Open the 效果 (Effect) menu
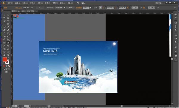The width and height of the screenshot is (179, 108). 48,3
